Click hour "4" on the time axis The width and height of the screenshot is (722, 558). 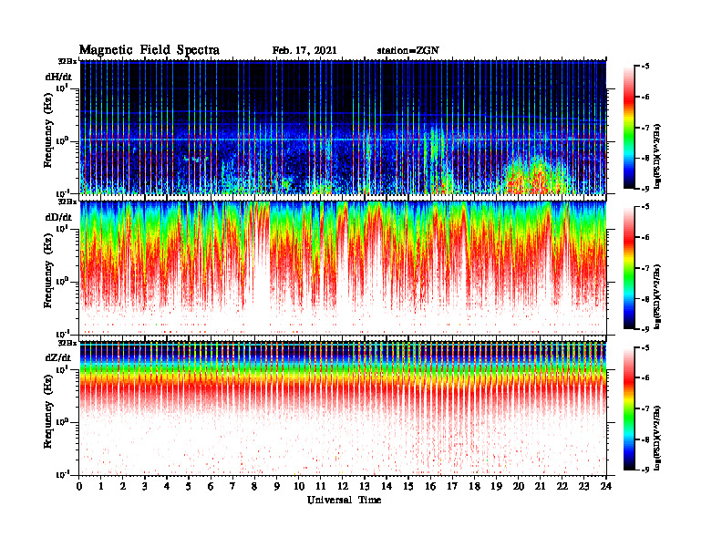(x=167, y=486)
